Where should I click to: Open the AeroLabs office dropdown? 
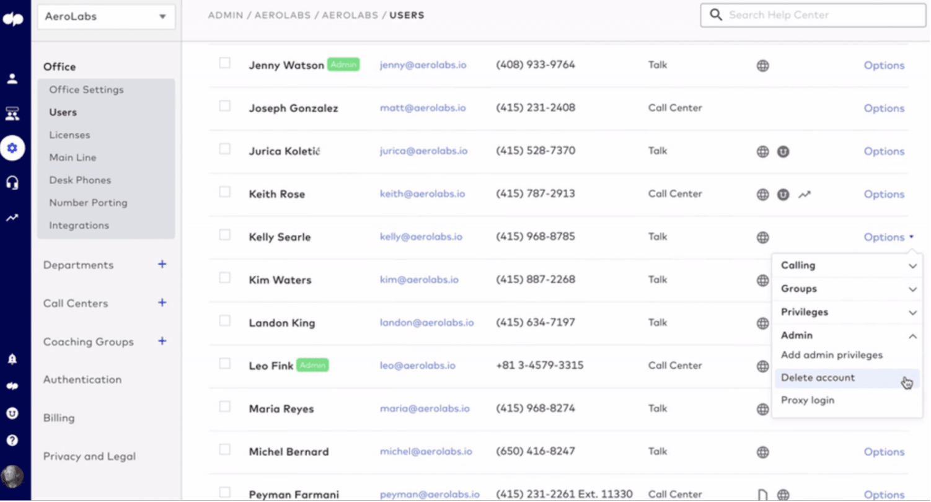coord(106,17)
